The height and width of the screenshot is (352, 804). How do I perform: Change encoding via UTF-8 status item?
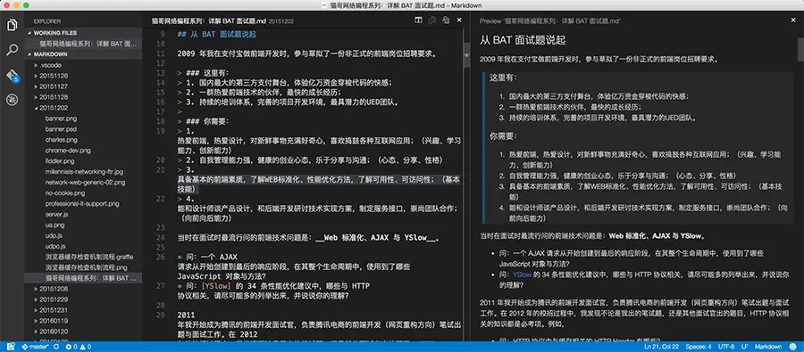click(x=727, y=347)
